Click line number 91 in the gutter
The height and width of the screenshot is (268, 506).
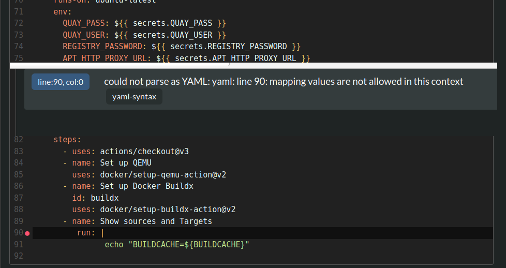pyautogui.click(x=19, y=245)
